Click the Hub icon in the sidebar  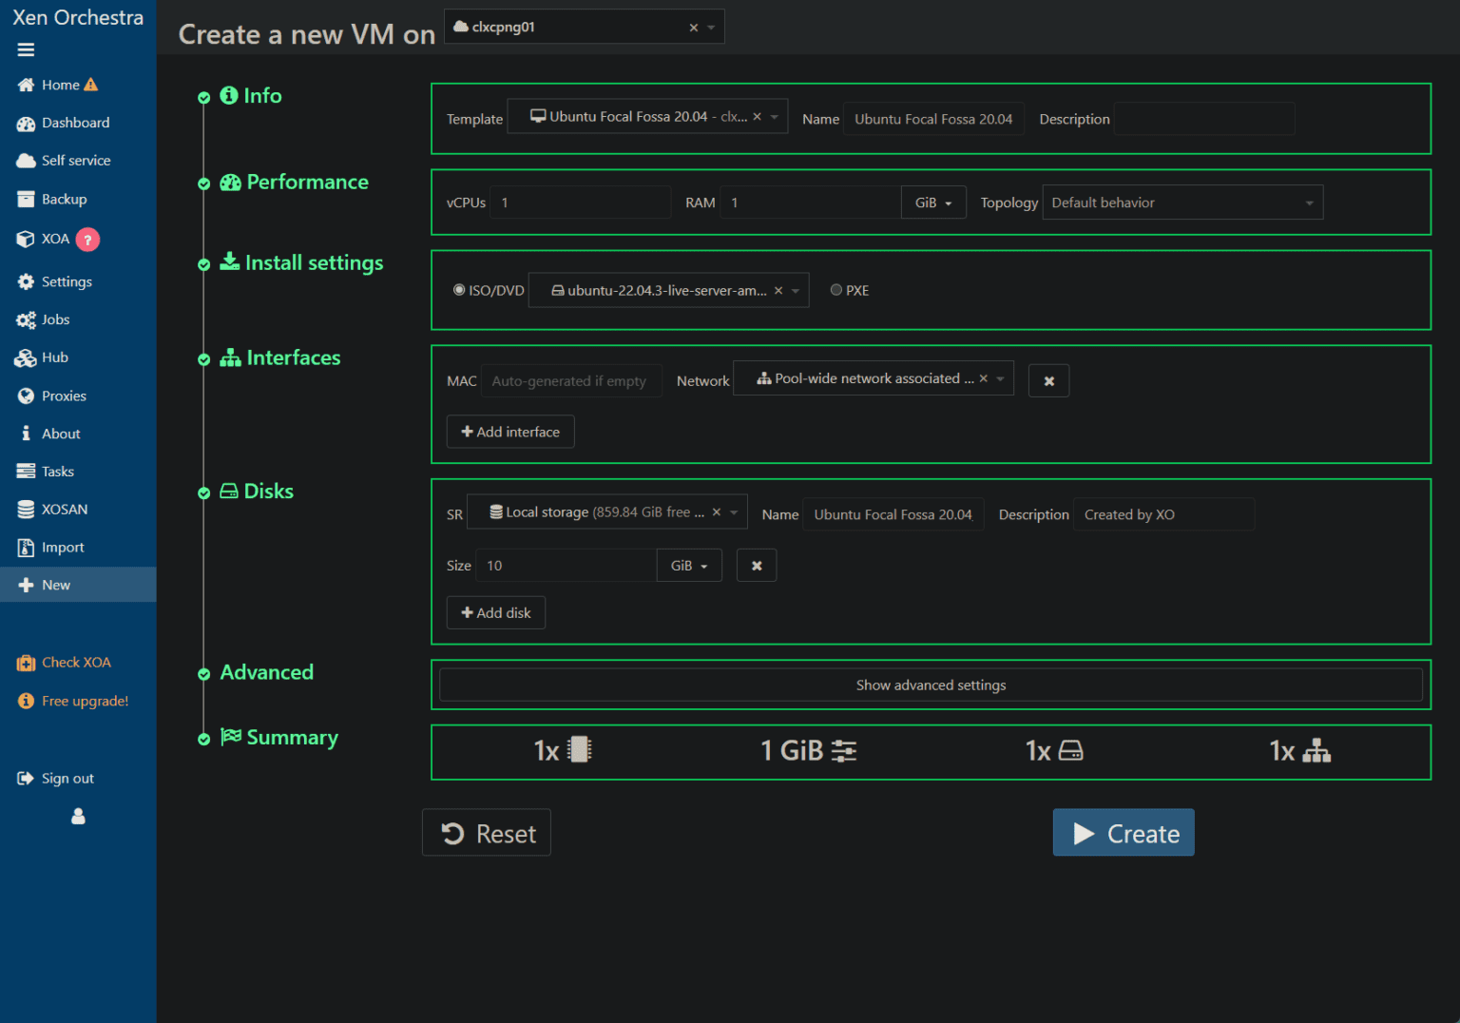(26, 357)
